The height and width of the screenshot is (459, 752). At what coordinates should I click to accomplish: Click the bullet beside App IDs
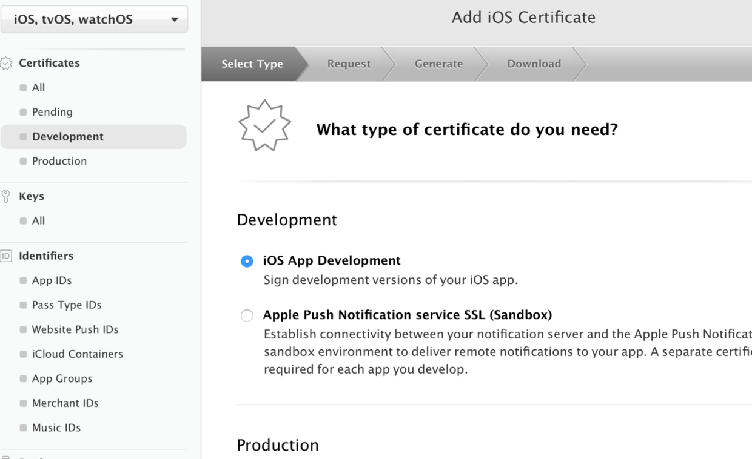23,280
